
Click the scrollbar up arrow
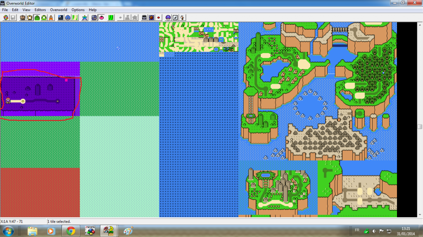(x=420, y=25)
